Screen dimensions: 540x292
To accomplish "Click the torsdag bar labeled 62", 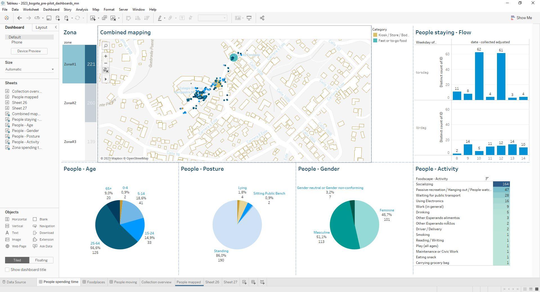I will point(479,76).
